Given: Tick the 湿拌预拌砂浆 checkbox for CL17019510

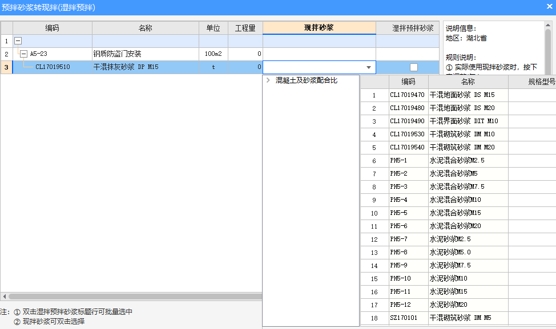Looking at the screenshot, I should point(413,67).
